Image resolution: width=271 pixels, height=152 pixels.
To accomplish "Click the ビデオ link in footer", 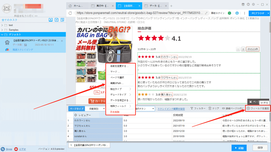I will (x=22, y=149).
